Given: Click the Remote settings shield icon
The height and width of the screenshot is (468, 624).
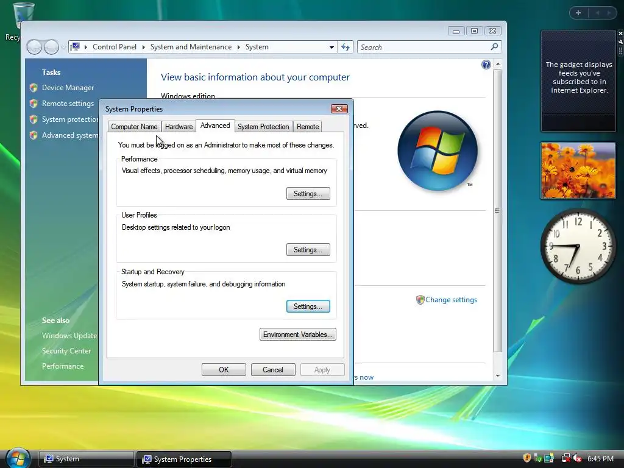Looking at the screenshot, I should (34, 104).
